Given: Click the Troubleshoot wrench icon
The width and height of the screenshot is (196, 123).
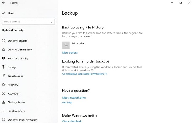Looking at the screenshot, I should pos(4,76).
